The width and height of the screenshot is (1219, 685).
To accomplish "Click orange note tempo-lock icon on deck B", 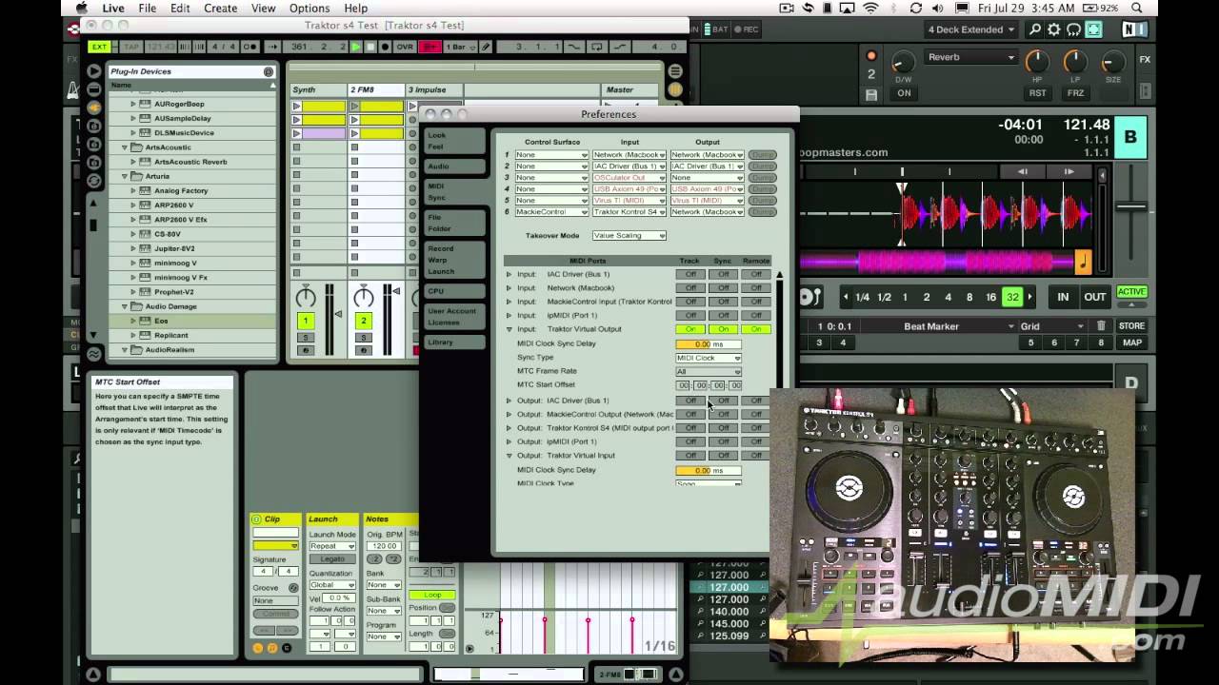I will pyautogui.click(x=1083, y=261).
